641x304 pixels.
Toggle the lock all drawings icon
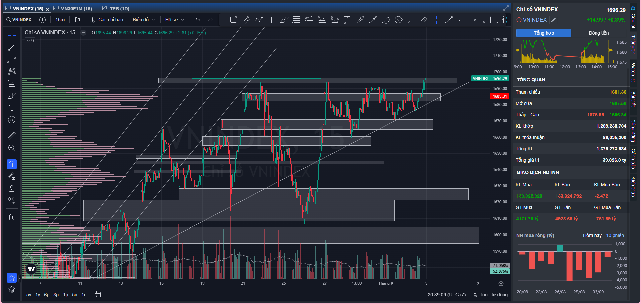coord(12,189)
